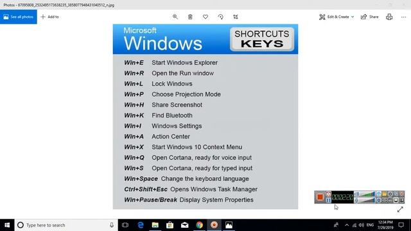Share the photo via Share button

(x=370, y=17)
